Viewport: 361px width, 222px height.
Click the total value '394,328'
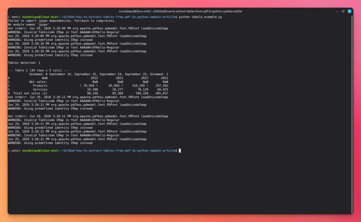(142, 93)
